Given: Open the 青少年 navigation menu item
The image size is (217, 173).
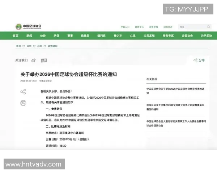Looking at the screenshot, I should (x=118, y=36).
